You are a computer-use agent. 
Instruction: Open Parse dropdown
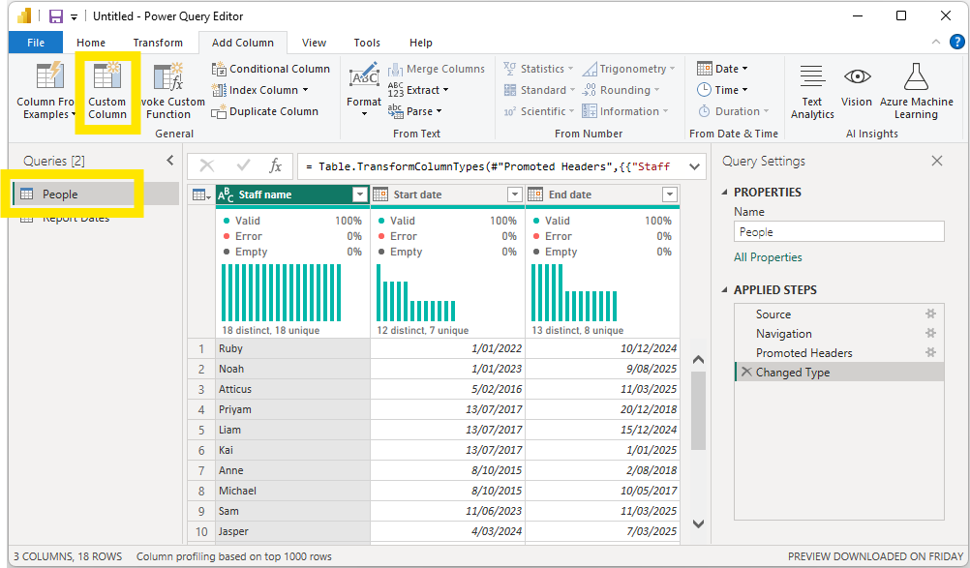(439, 111)
